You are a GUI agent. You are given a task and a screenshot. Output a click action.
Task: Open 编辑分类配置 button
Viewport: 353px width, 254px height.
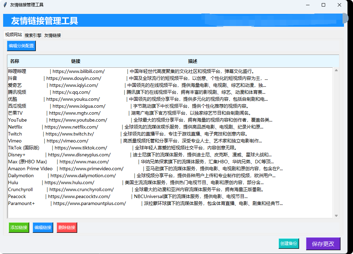click(21, 46)
